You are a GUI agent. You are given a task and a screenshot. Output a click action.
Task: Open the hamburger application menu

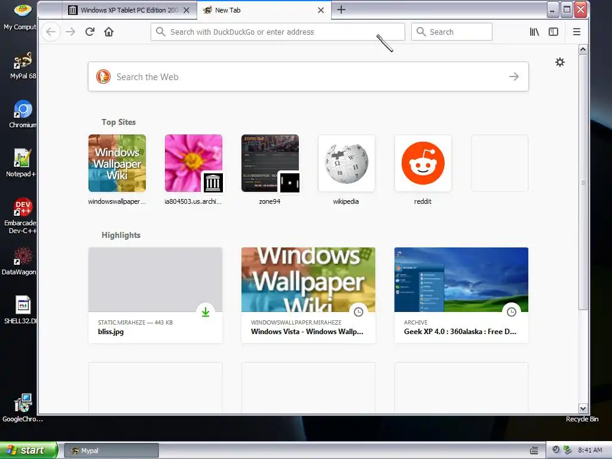pos(577,32)
